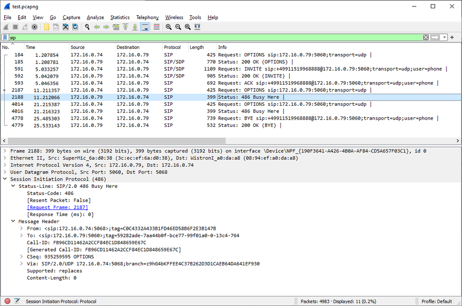This screenshot has height=306, width=462.
Task: Click the Zoom in toolbar icon
Action: pyautogui.click(x=169, y=27)
